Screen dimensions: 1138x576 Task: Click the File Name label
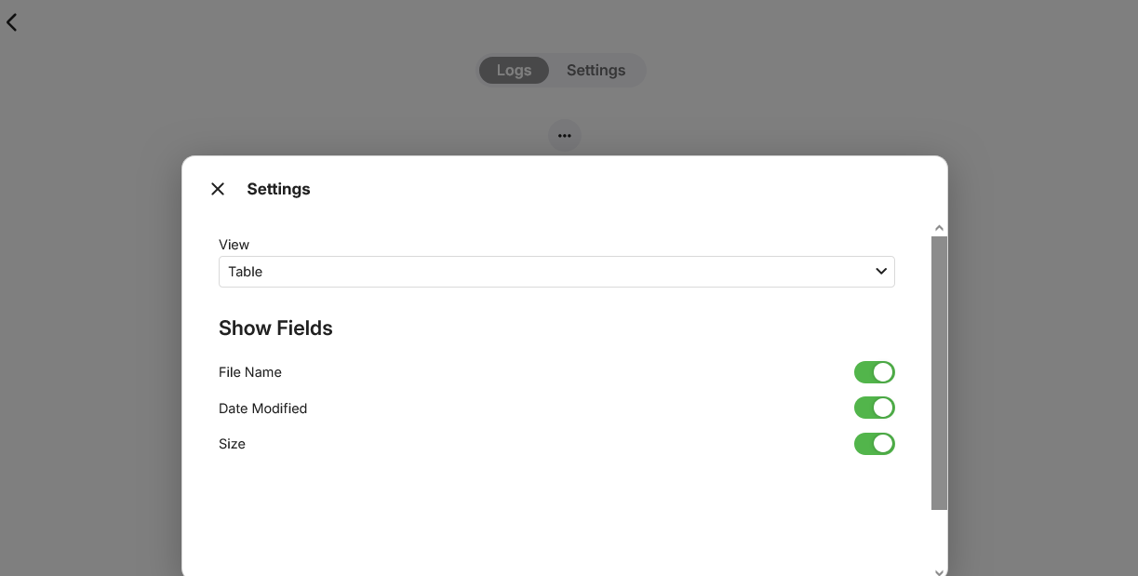250,372
